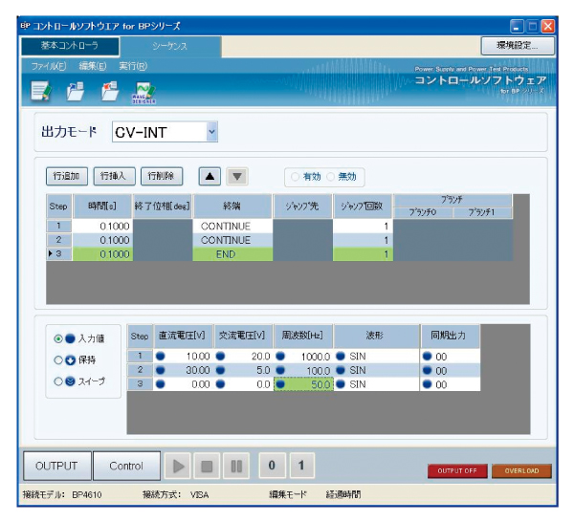
Task: Move selected row down with the down arrow
Action: click(x=238, y=177)
